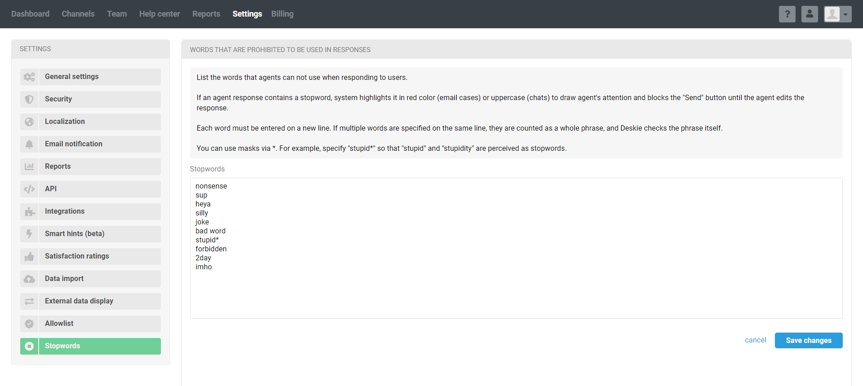863x386 pixels.
Task: Open Help center from the navigation bar
Action: pyautogui.click(x=160, y=14)
